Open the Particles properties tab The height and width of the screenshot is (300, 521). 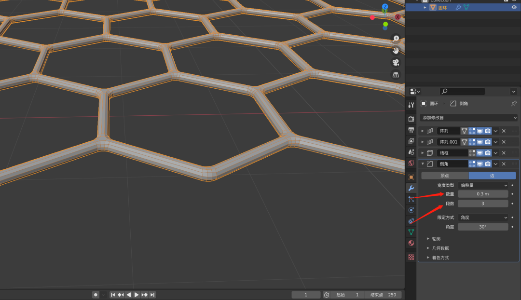411,199
